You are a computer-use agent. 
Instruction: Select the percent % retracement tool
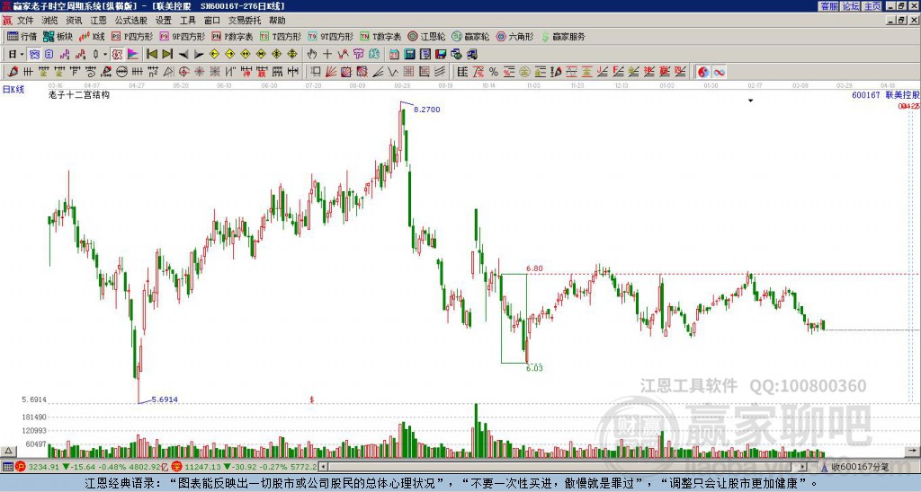point(494,72)
